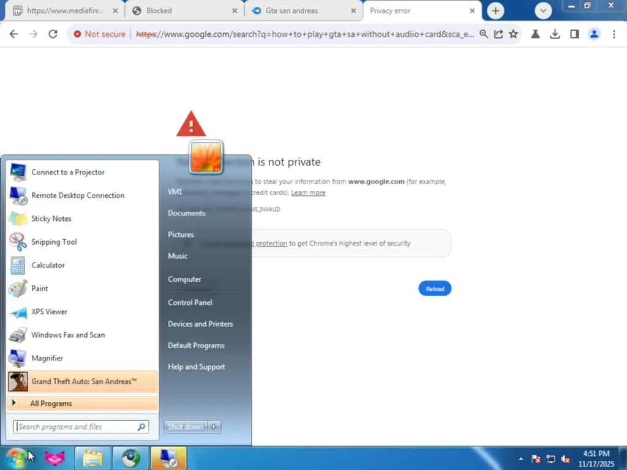This screenshot has height=470, width=627.
Task: Click the browser forward arrow
Action: (x=34, y=34)
